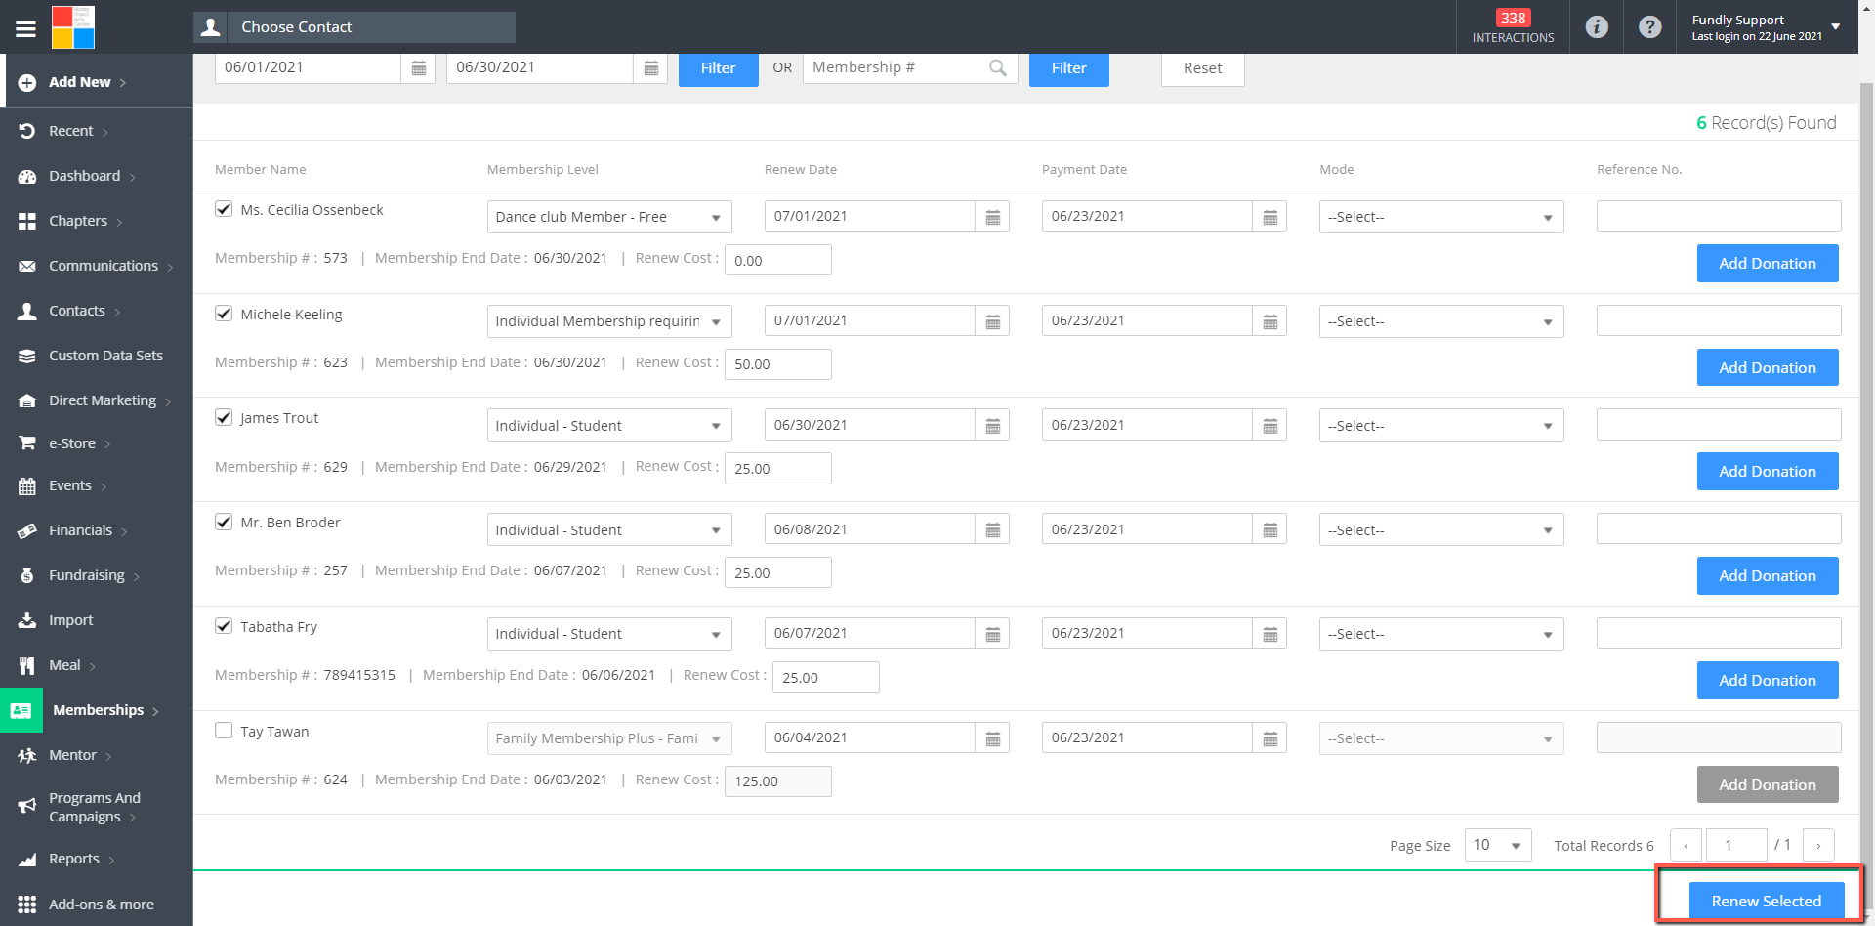Open renew date calendar for Cecilia Ossenbeck
The width and height of the screenshot is (1875, 926).
(x=992, y=217)
